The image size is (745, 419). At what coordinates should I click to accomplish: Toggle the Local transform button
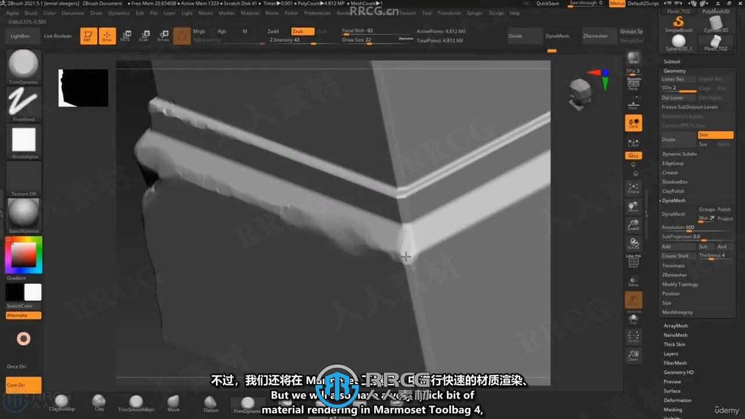pos(633,123)
